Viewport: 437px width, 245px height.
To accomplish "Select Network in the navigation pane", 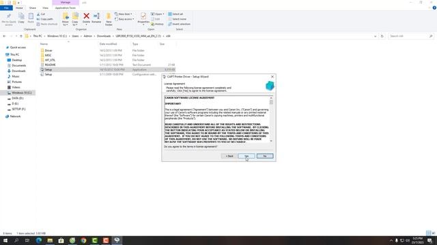I will coord(15,116).
